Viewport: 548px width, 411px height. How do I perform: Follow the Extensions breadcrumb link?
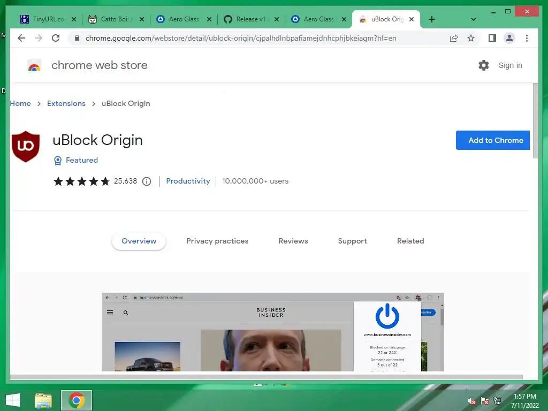pyautogui.click(x=66, y=103)
